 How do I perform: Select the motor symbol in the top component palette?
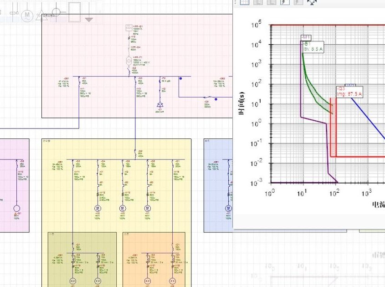(27, 15)
